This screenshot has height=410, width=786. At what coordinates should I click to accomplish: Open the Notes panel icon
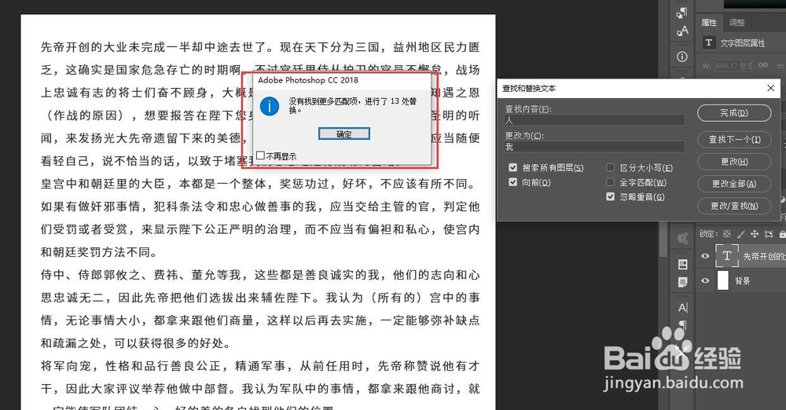coord(682,282)
